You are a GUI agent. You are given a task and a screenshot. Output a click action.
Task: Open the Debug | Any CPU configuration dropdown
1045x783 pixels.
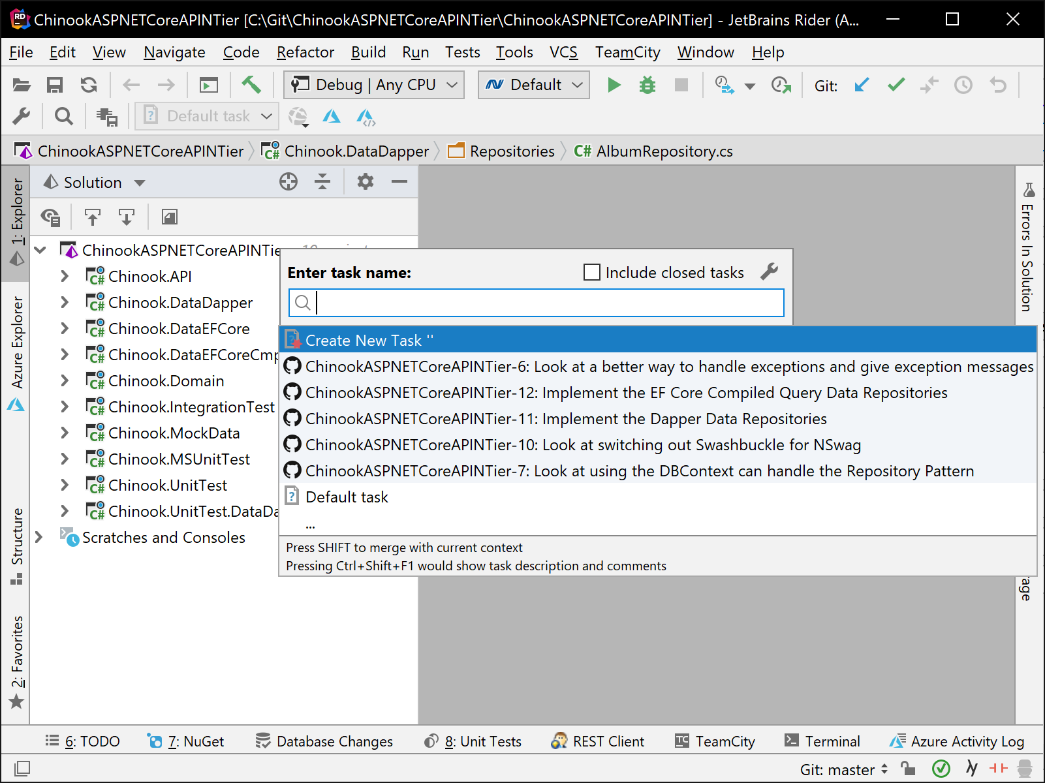tap(374, 85)
